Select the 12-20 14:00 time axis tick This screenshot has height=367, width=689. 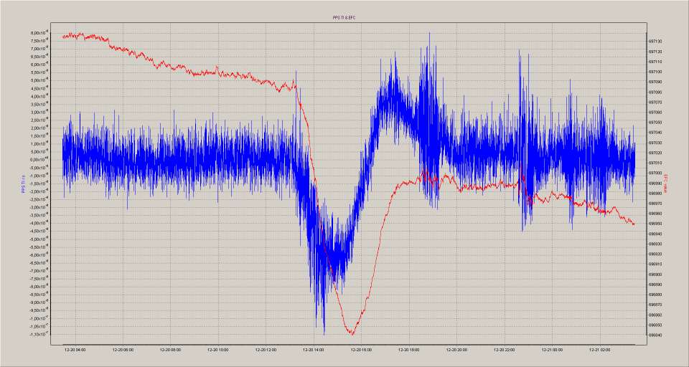coord(314,350)
